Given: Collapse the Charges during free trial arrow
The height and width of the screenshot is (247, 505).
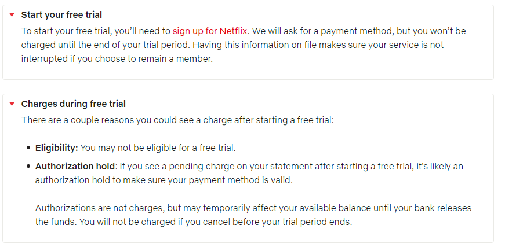Looking at the screenshot, I should tap(12, 104).
